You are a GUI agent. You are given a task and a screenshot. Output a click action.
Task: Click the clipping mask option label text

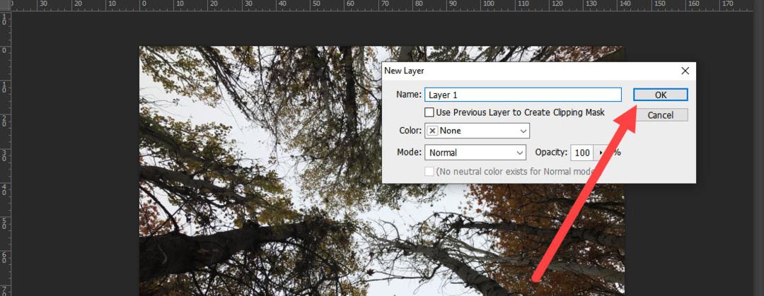pos(520,112)
